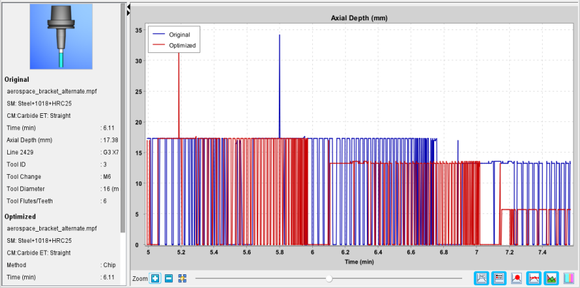This screenshot has height=288, width=580.
Task: Expand panel using right arrow on divider
Action: pos(128,13)
